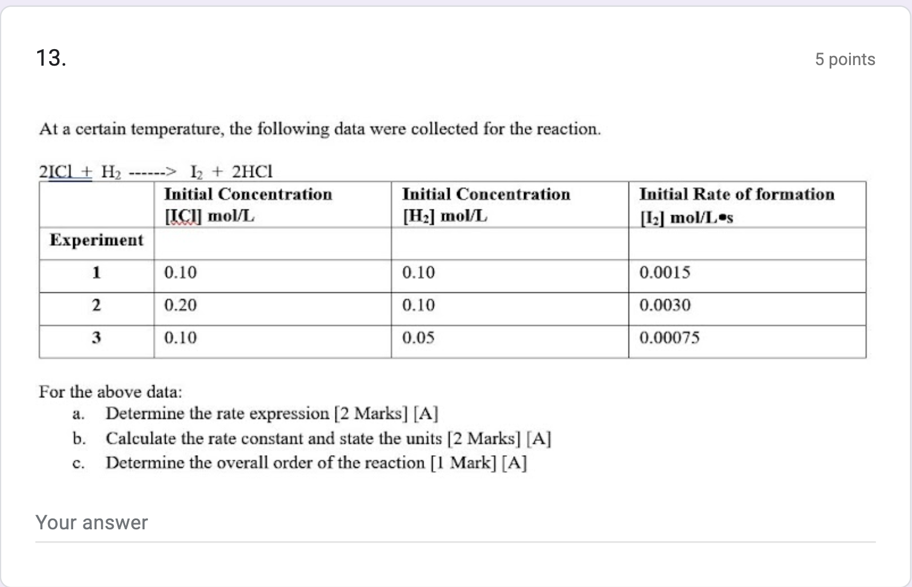The height and width of the screenshot is (587, 912).
Task: Select the Initial Concentration [ICl] header cell
Action: (247, 204)
